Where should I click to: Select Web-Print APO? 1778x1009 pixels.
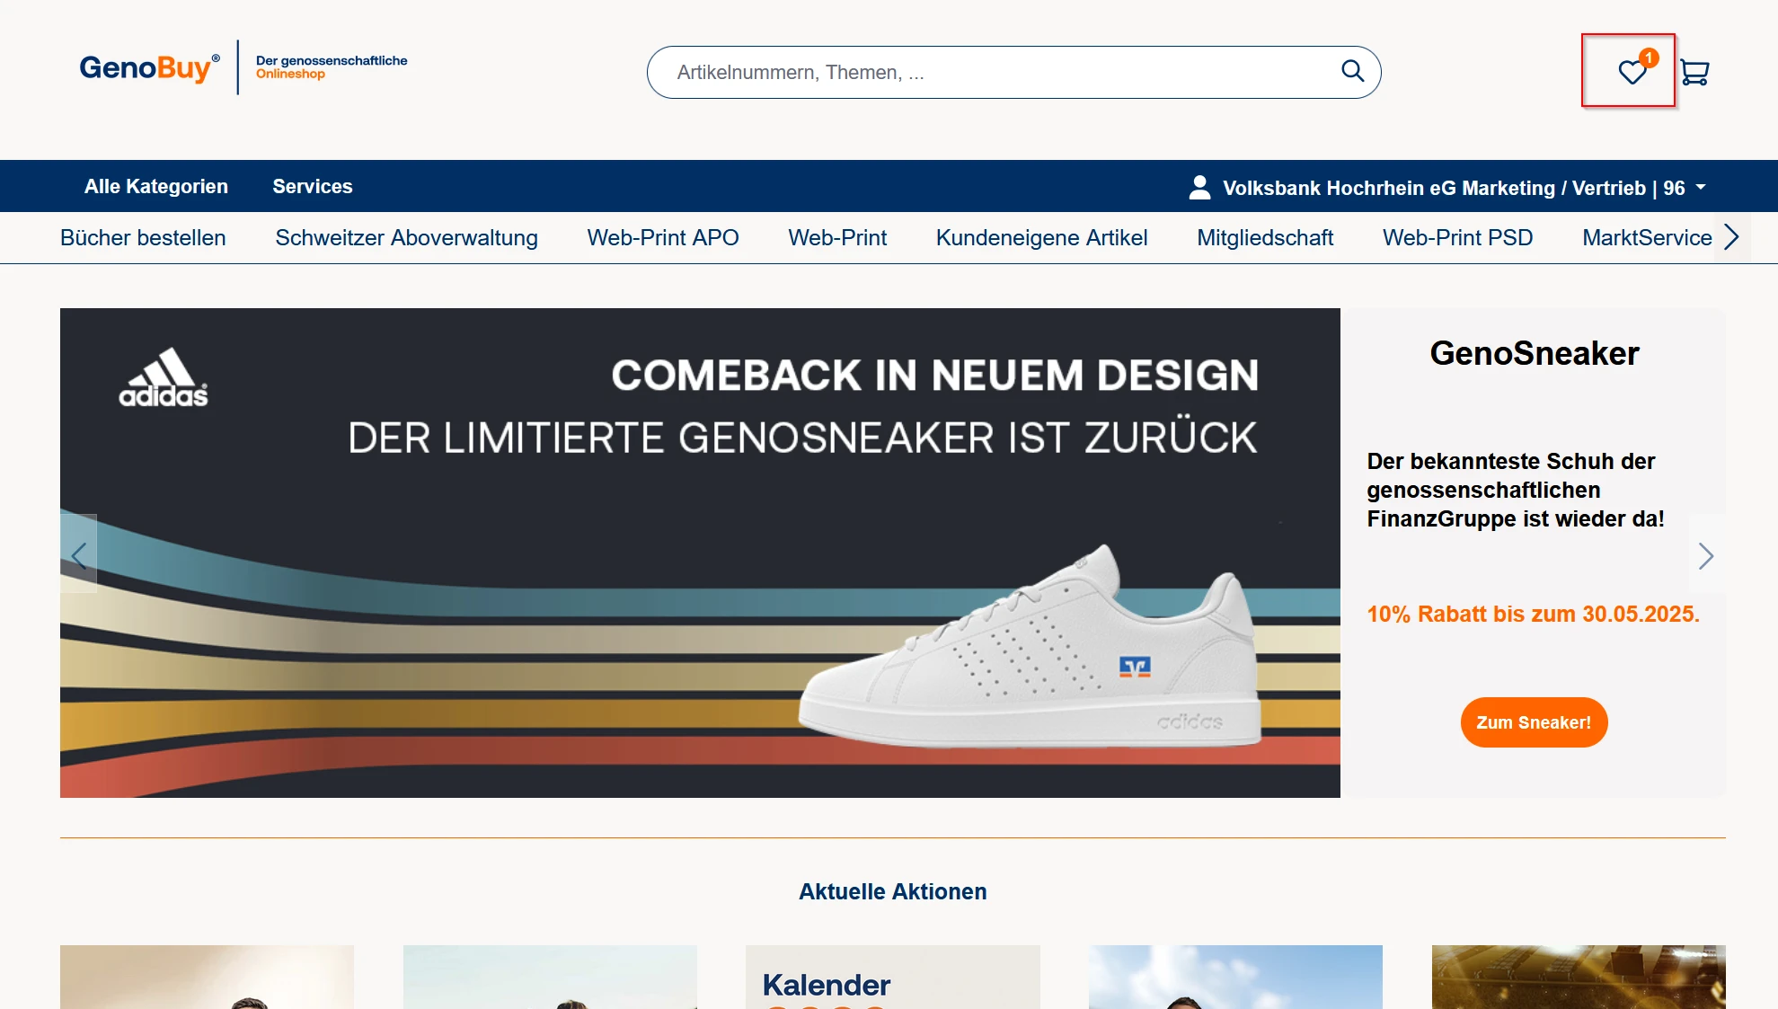[x=663, y=238]
